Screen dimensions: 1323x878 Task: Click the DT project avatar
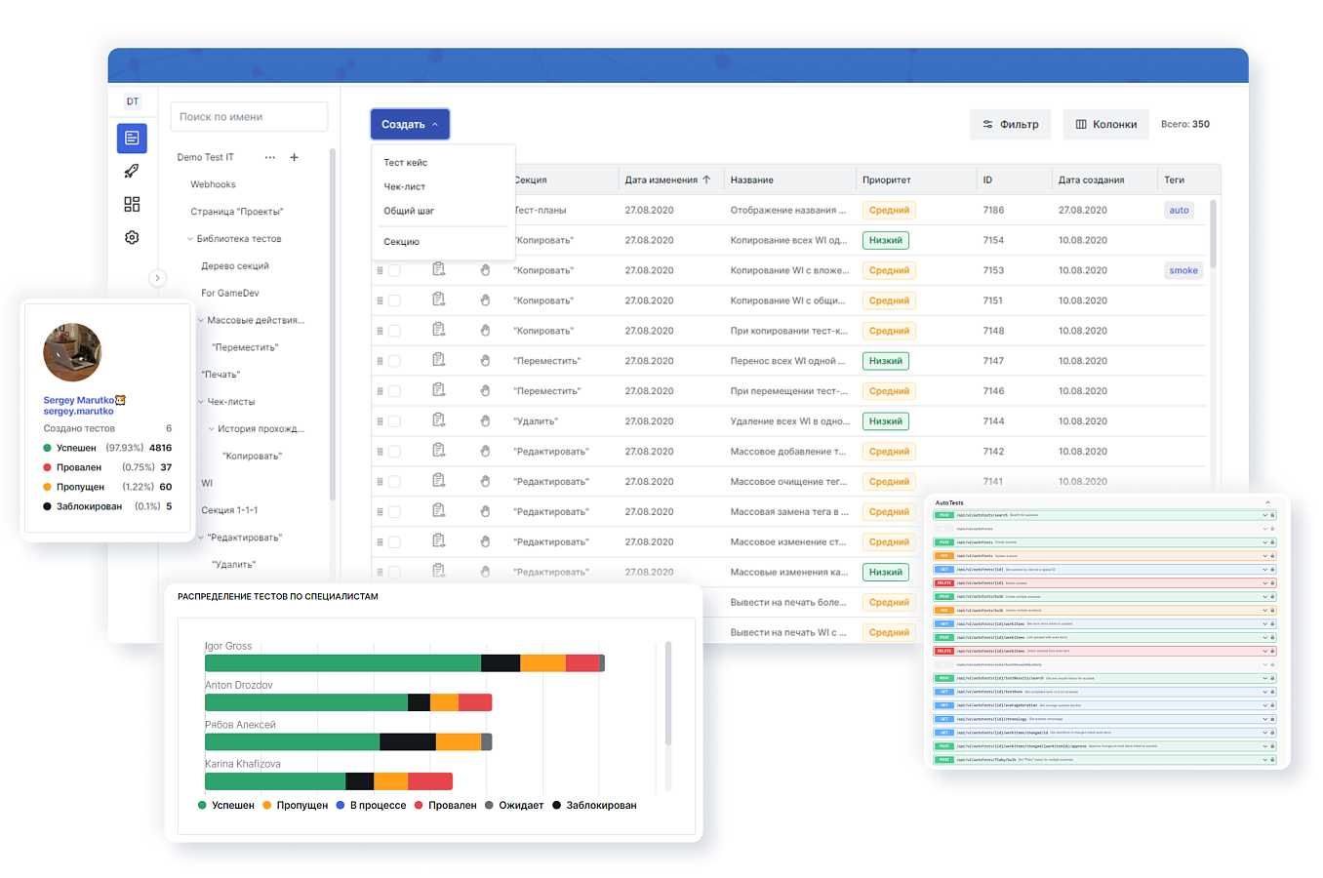pyautogui.click(x=133, y=101)
